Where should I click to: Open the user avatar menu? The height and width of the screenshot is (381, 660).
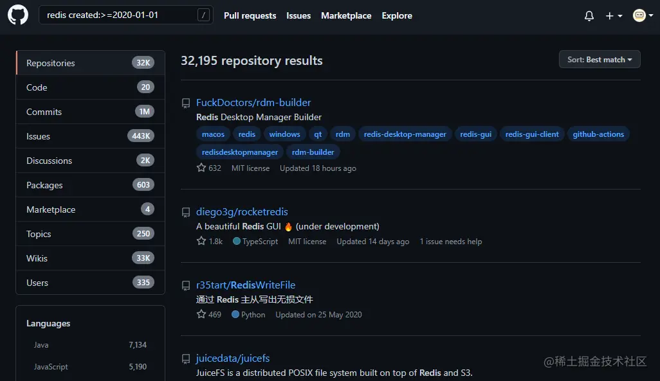643,15
